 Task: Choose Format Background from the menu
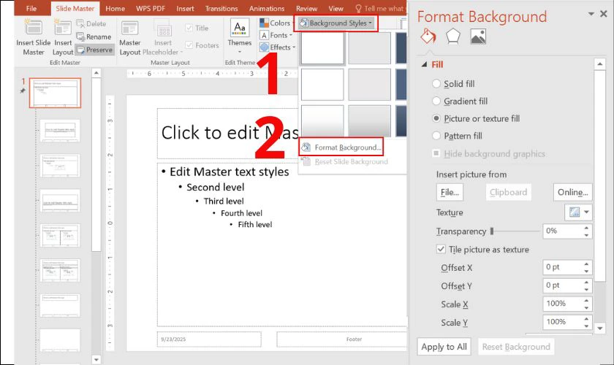click(x=347, y=147)
